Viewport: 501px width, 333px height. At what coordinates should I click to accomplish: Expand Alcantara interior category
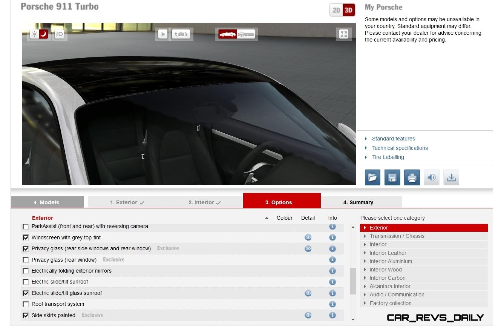tap(424, 286)
